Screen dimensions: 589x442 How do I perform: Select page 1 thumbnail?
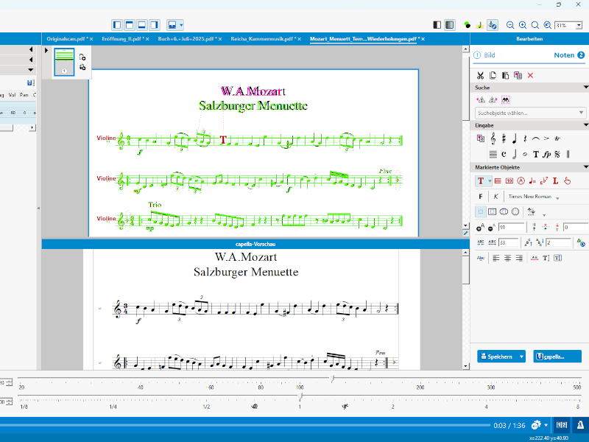pos(64,63)
